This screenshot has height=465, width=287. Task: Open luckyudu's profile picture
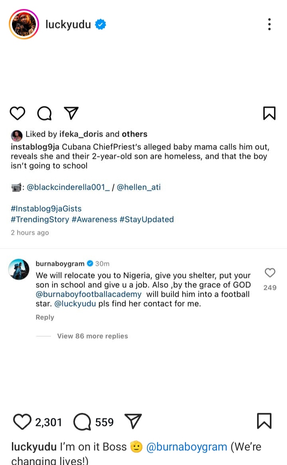(x=24, y=24)
